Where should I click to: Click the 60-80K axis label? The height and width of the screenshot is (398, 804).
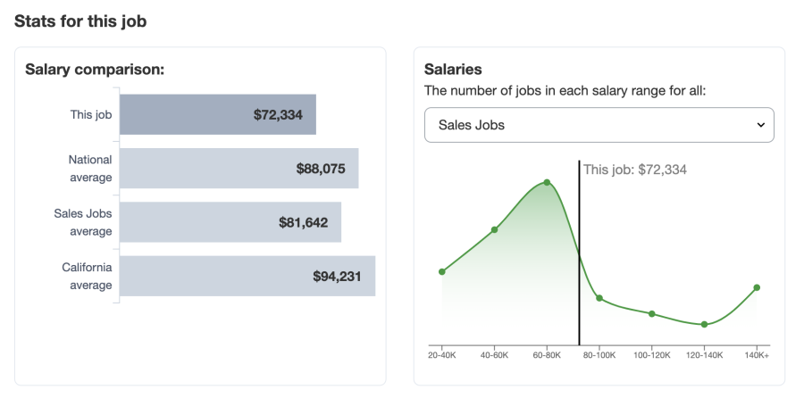click(x=547, y=355)
